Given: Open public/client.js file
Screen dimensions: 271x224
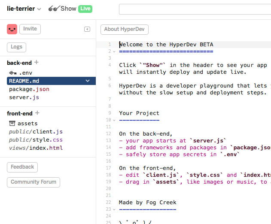Looking at the screenshot, I should [x=36, y=132].
